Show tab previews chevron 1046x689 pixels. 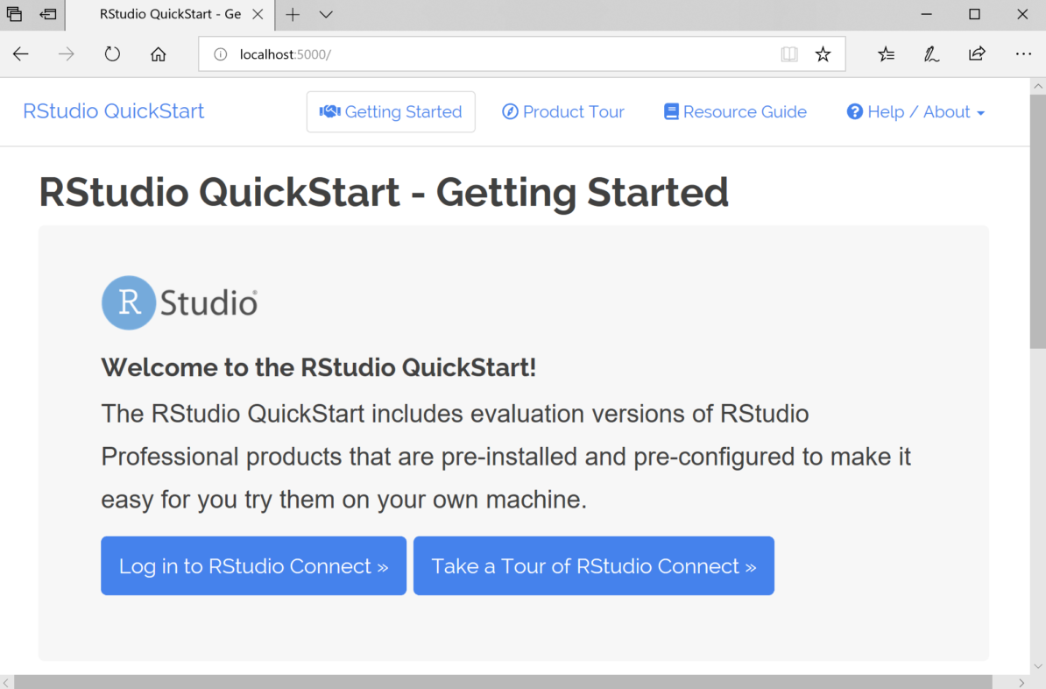pyautogui.click(x=326, y=14)
